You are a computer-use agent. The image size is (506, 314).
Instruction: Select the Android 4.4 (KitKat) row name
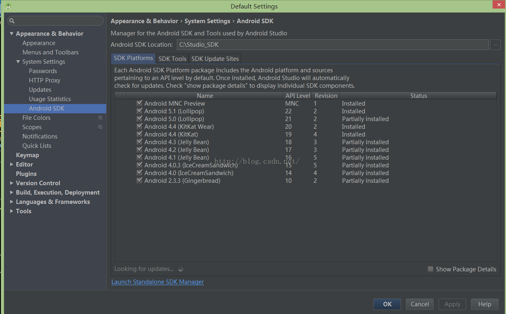[x=171, y=134]
